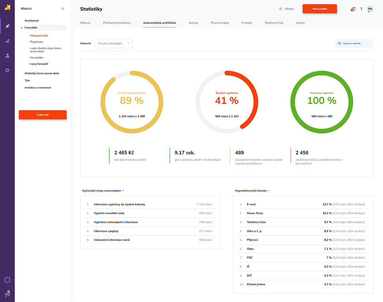This screenshot has width=383, height=302.
Task: Open the Všechny formuláře dropdown
Action: click(113, 43)
